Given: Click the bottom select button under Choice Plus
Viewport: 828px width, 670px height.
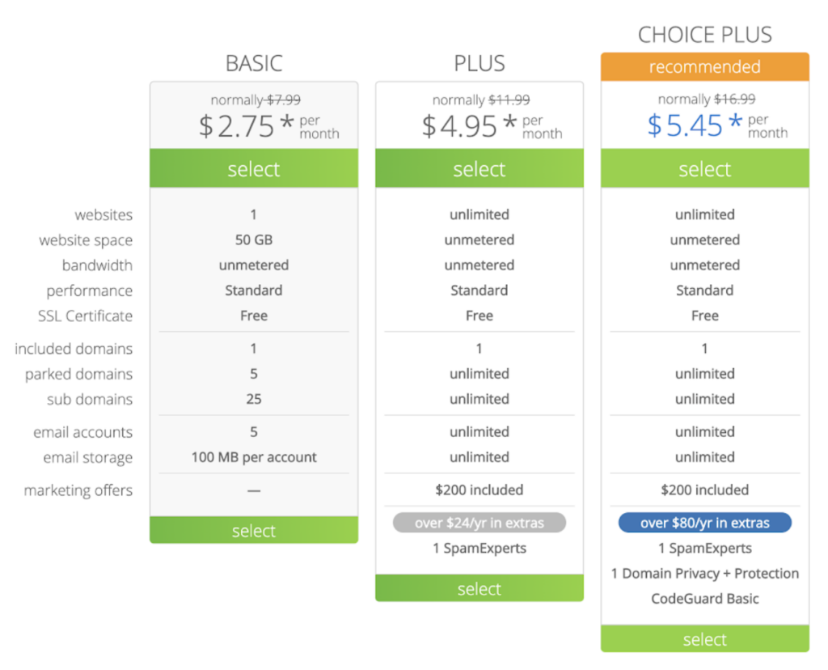Looking at the screenshot, I should [x=704, y=638].
